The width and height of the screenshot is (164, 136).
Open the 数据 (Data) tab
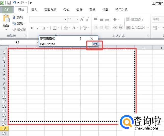(x=79, y=10)
